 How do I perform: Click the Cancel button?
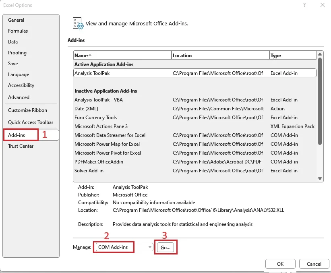[314, 264]
